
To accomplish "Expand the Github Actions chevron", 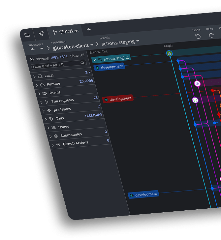I will (53, 145).
